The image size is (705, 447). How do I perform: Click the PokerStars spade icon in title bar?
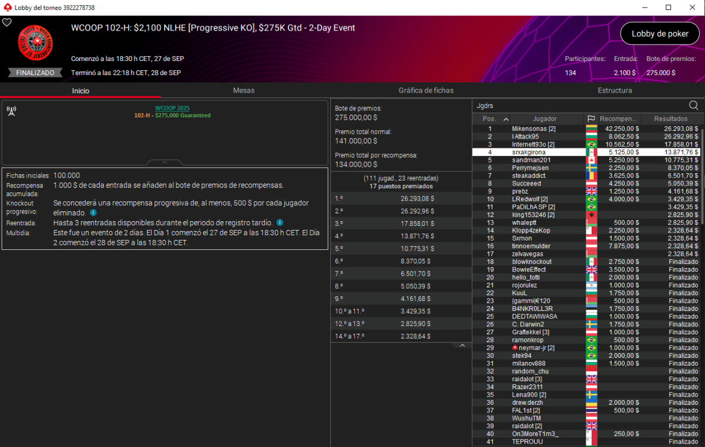coord(7,8)
